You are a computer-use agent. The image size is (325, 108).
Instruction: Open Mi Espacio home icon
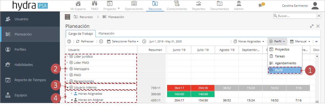78,4
